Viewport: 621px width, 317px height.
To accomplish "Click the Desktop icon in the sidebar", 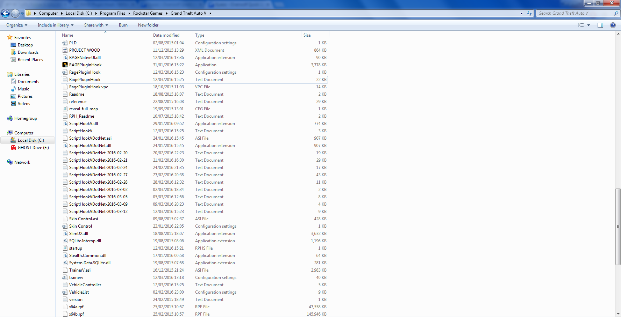I will (x=13, y=45).
